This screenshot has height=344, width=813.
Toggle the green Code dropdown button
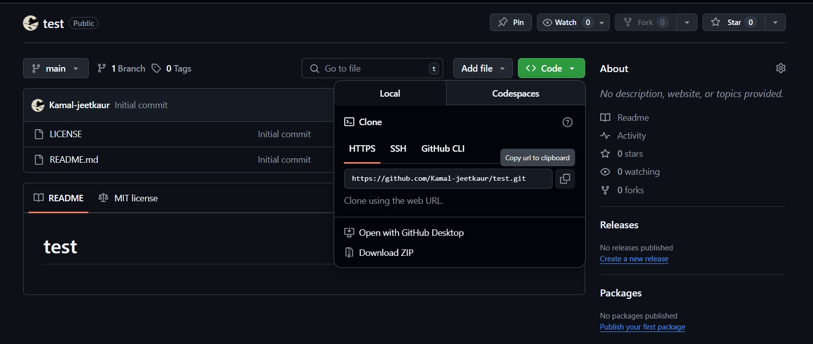click(x=551, y=68)
